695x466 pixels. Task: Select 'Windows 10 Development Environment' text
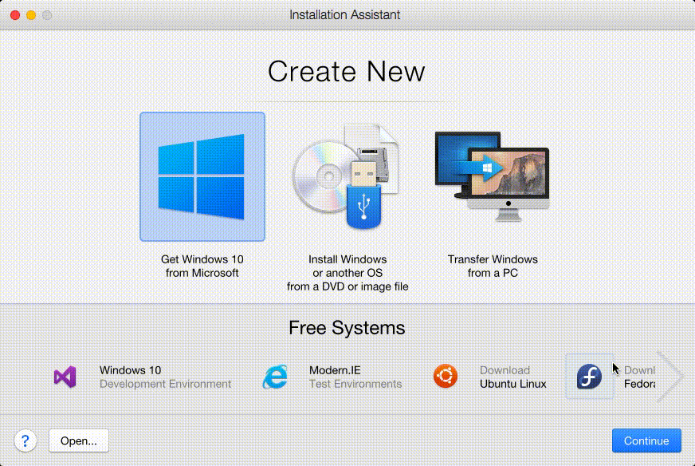point(165,377)
